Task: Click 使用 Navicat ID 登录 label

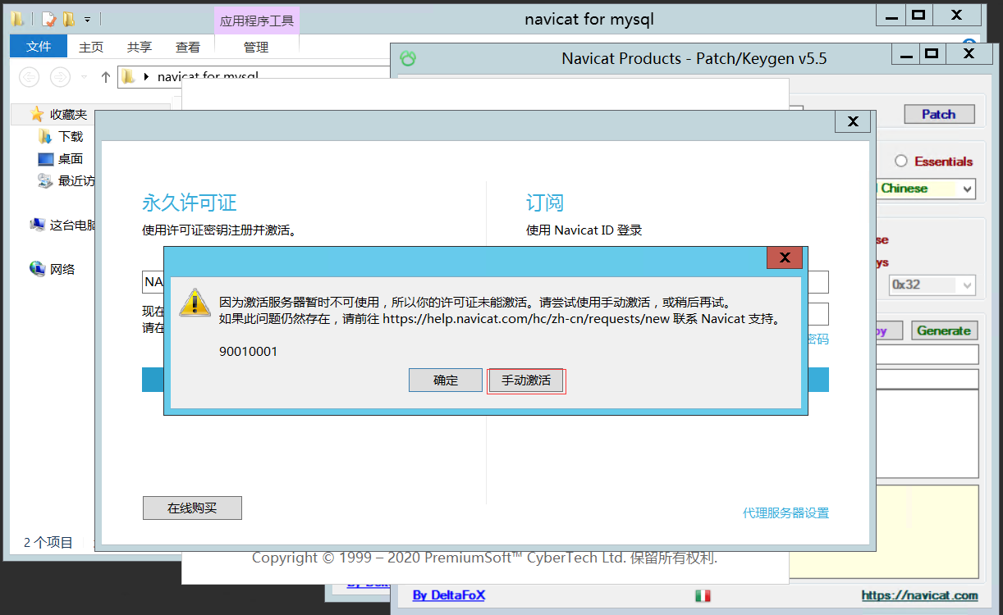Action: [x=584, y=230]
